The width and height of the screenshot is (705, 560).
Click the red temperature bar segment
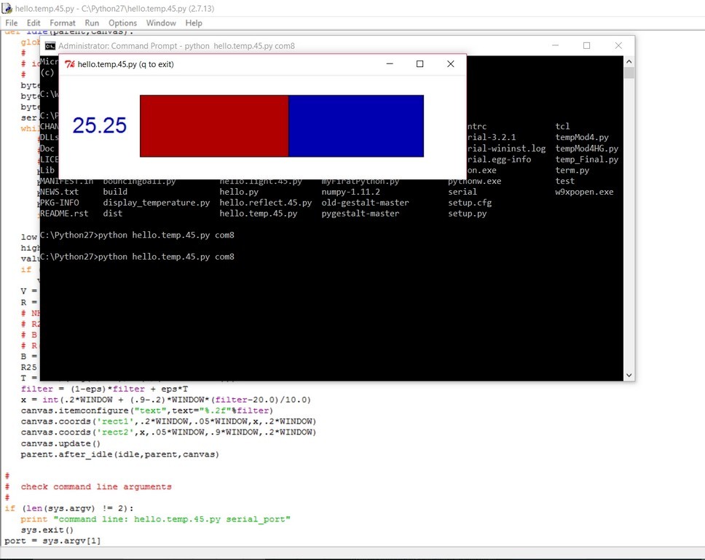pyautogui.click(x=214, y=126)
